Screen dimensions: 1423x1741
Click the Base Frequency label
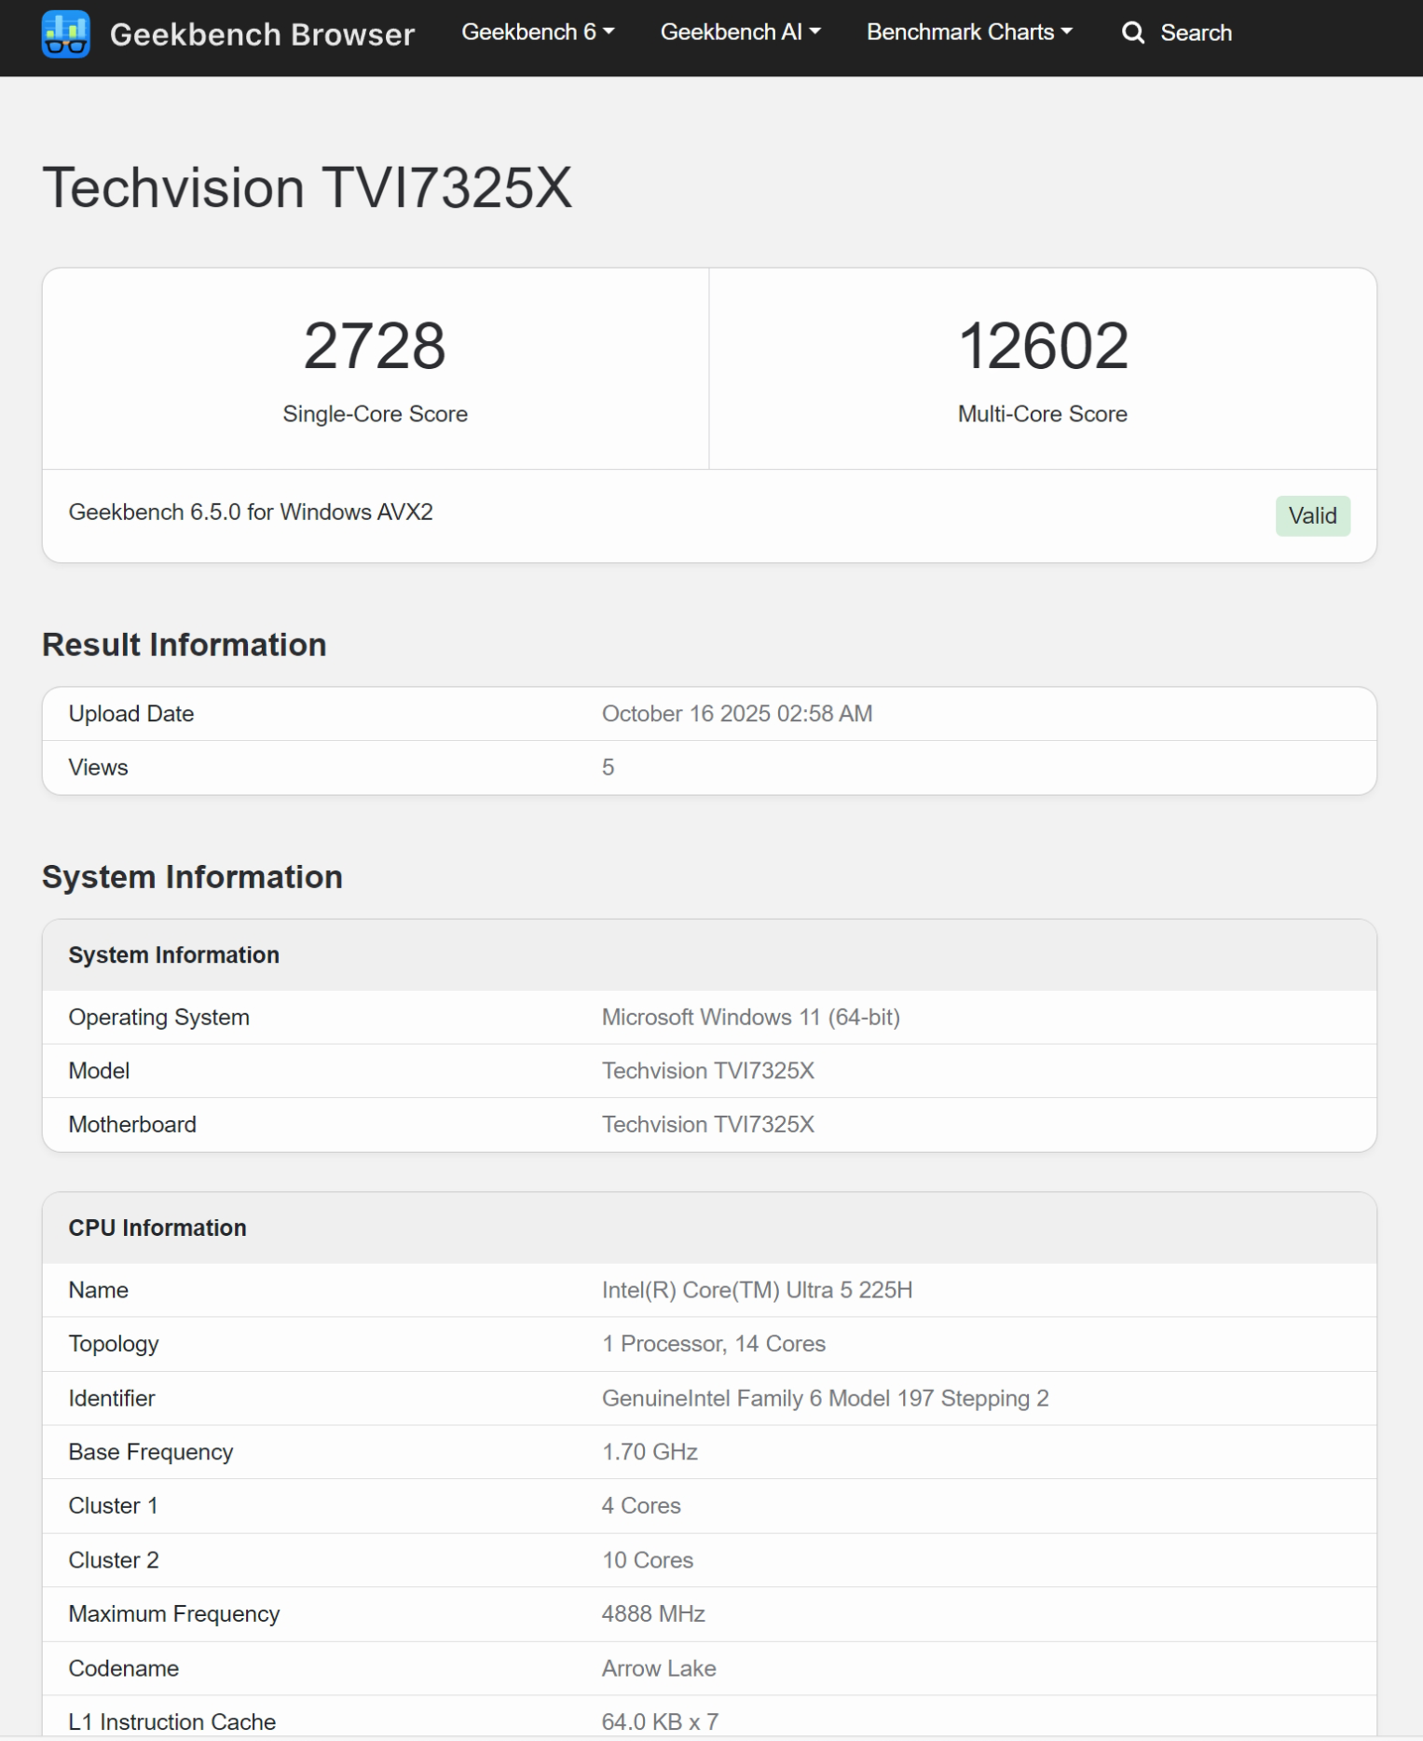coord(151,1452)
